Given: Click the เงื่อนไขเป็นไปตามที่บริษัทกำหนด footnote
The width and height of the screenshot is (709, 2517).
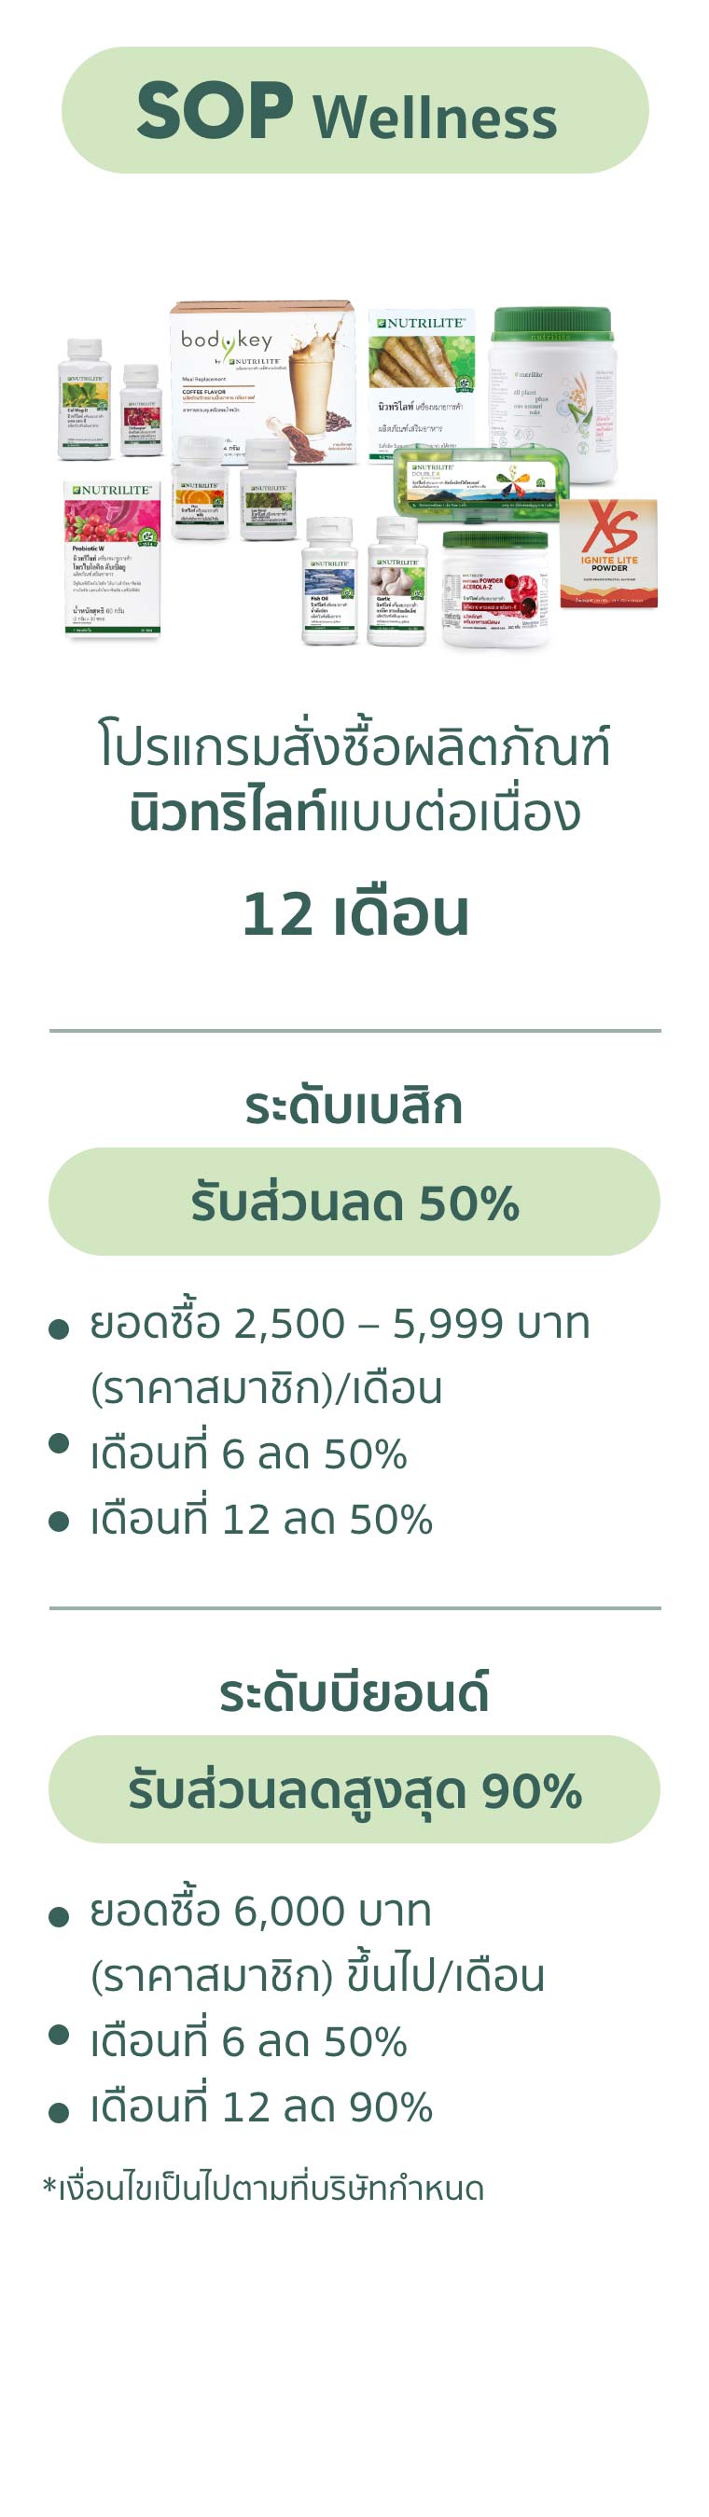Looking at the screenshot, I should point(264,2188).
